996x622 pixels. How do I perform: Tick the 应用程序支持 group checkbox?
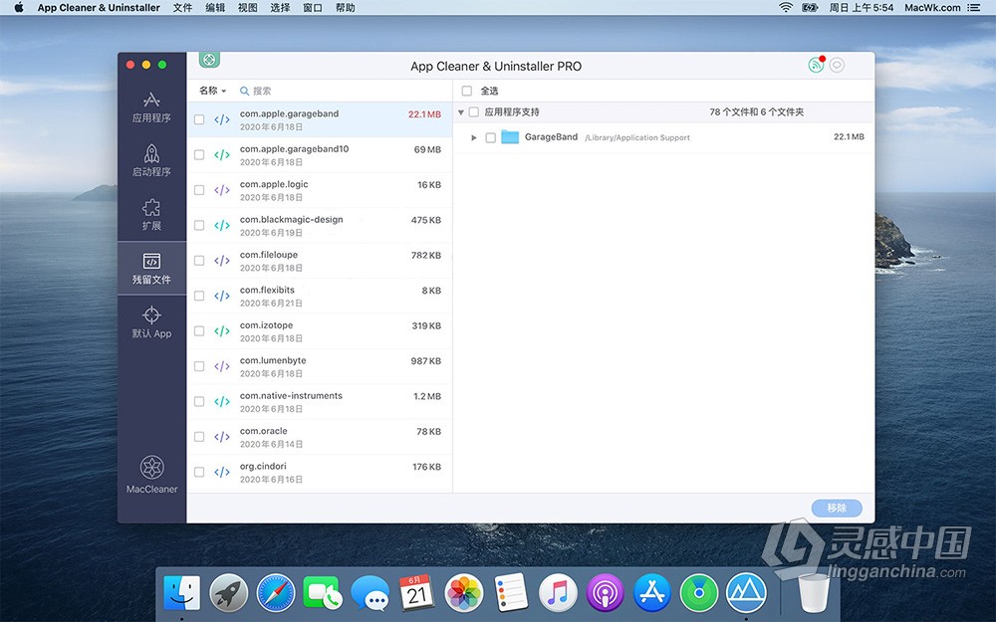coord(474,111)
